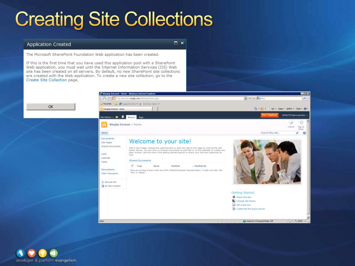Image resolution: width=355 pixels, height=266 pixels.
Task: Click OK in Application Created dialog
Action: (x=51, y=107)
